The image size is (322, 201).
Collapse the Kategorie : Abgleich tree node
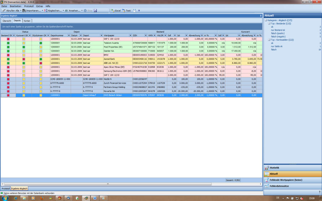(x=265, y=20)
